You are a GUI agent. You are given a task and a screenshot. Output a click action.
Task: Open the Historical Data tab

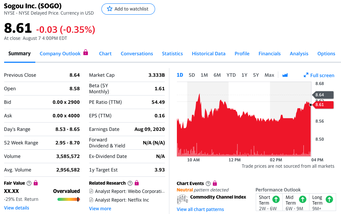pos(208,53)
